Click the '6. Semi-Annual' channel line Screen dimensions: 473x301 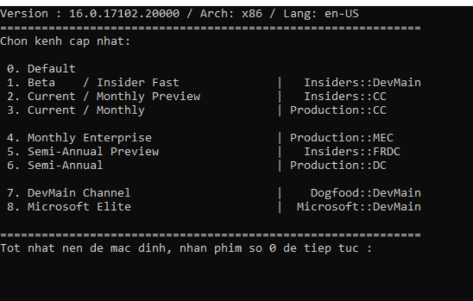55,165
